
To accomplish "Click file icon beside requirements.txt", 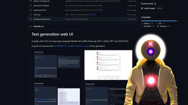I will click(x=31, y=10).
